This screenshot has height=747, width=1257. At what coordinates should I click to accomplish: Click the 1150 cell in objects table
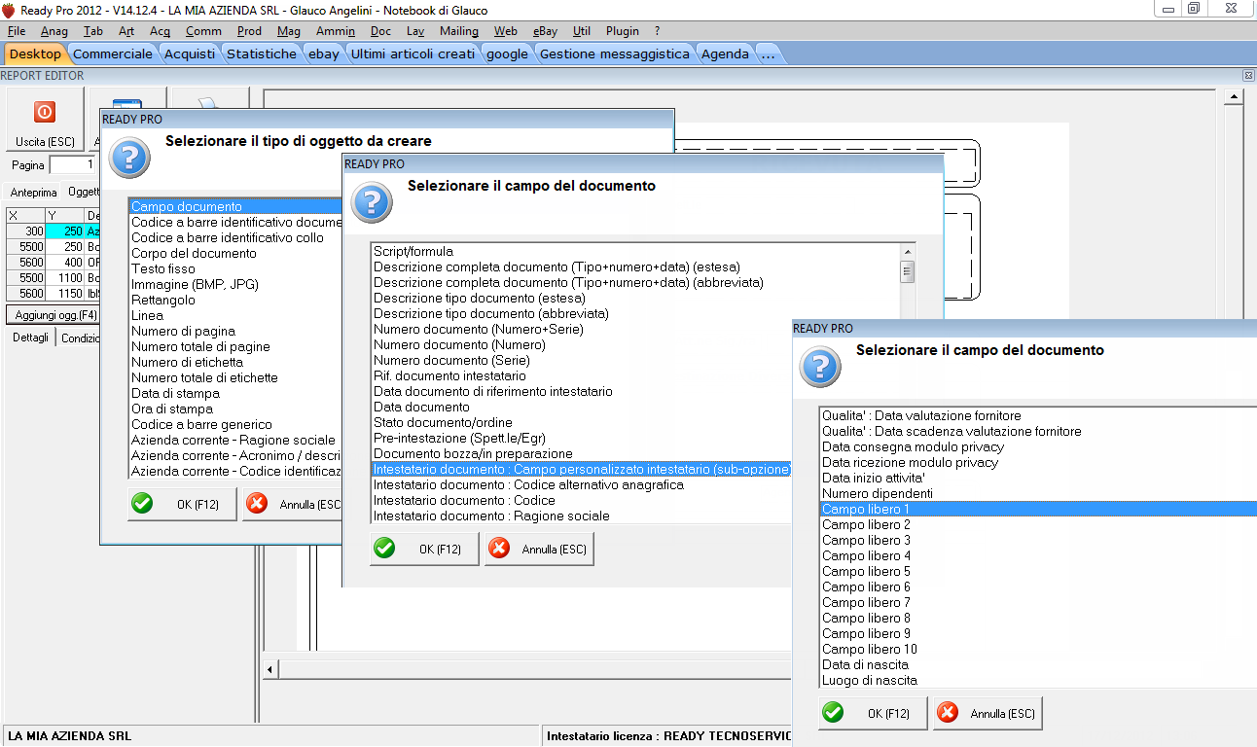(65, 294)
